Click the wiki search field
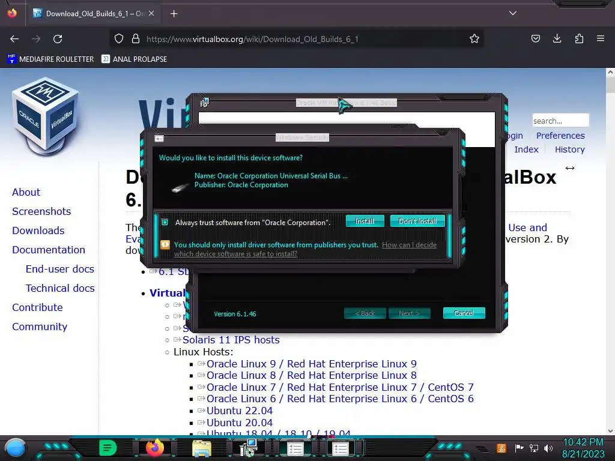Screen dimensions: 615x461 point(560,121)
